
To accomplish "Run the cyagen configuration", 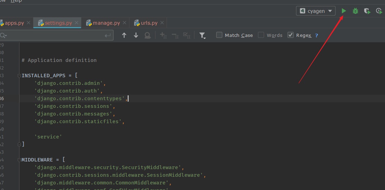I will click(x=344, y=11).
